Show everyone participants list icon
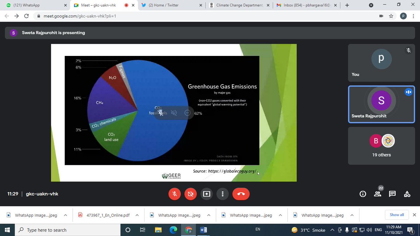The height and width of the screenshot is (236, 420). (378, 194)
